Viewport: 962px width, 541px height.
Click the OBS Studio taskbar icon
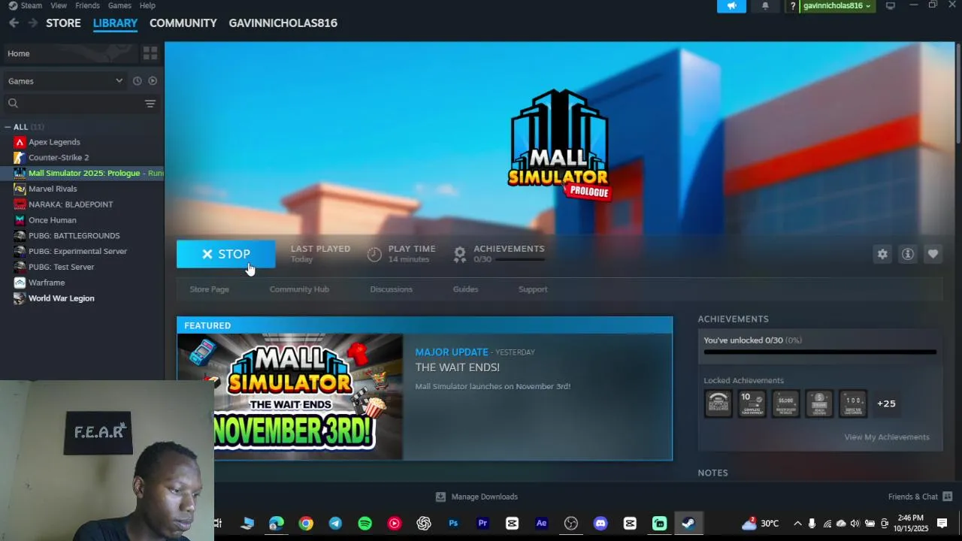571,524
